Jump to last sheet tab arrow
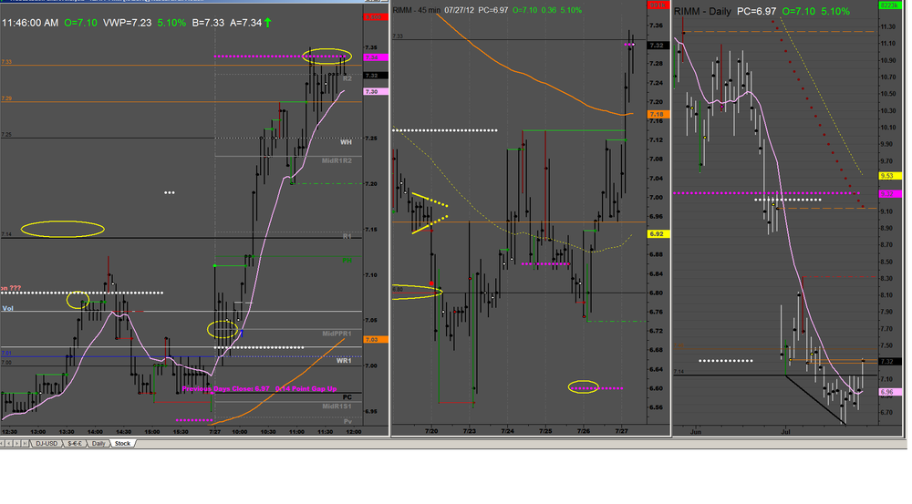912x504 pixels. 25,444
